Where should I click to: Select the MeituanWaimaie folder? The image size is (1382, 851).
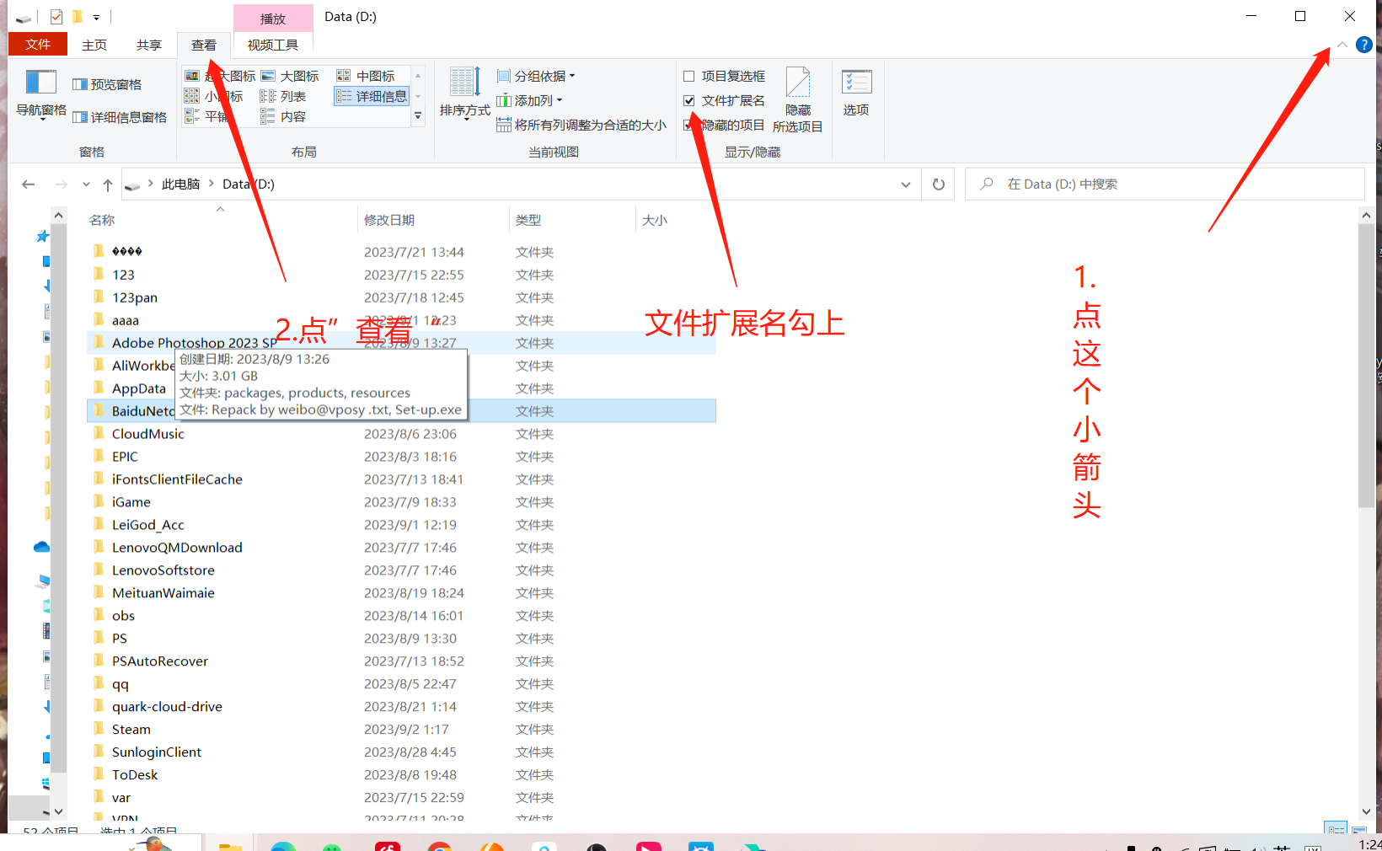point(163,593)
